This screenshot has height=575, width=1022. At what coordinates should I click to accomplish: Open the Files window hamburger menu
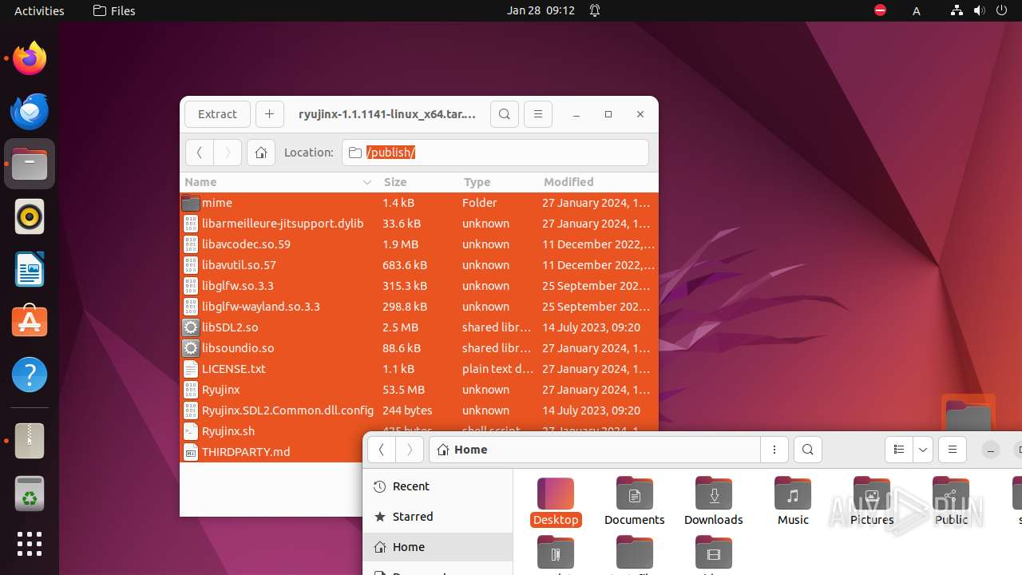coord(953,450)
